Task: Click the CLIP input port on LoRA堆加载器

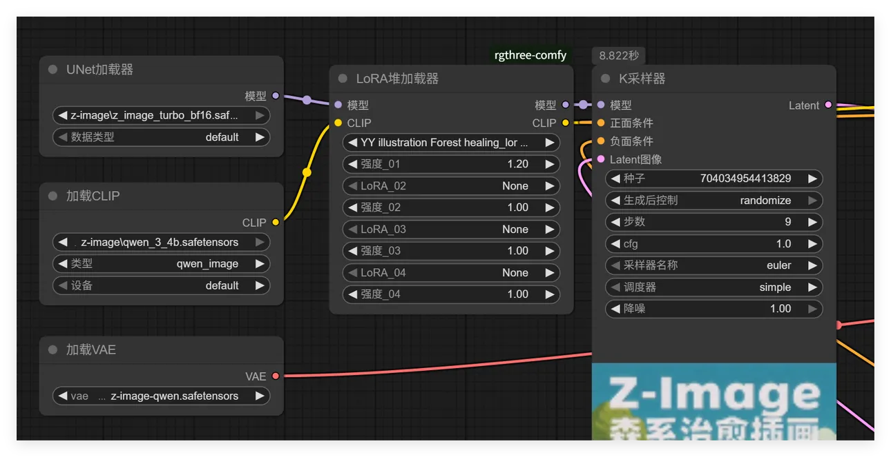Action: (x=338, y=123)
